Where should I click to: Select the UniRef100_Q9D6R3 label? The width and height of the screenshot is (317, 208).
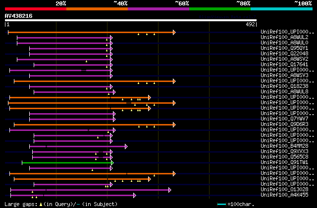284,125
